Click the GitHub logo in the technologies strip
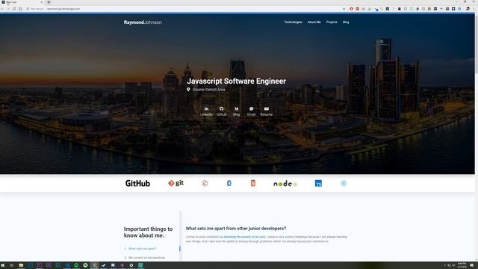 point(137,183)
